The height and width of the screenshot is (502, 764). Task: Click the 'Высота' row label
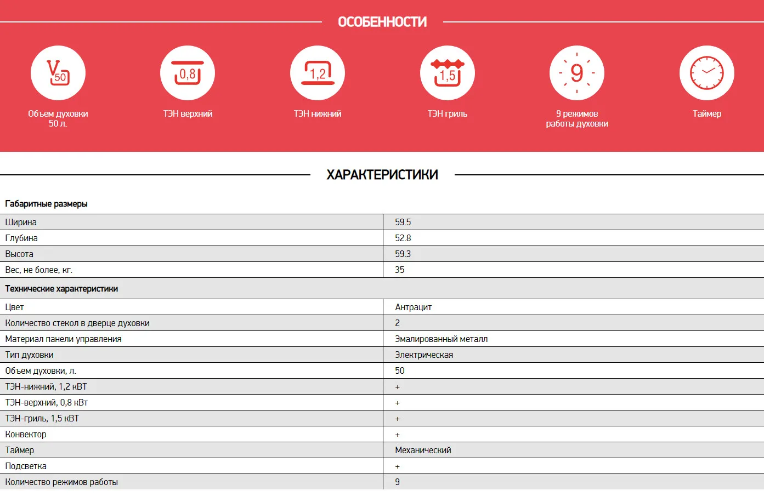(x=19, y=254)
